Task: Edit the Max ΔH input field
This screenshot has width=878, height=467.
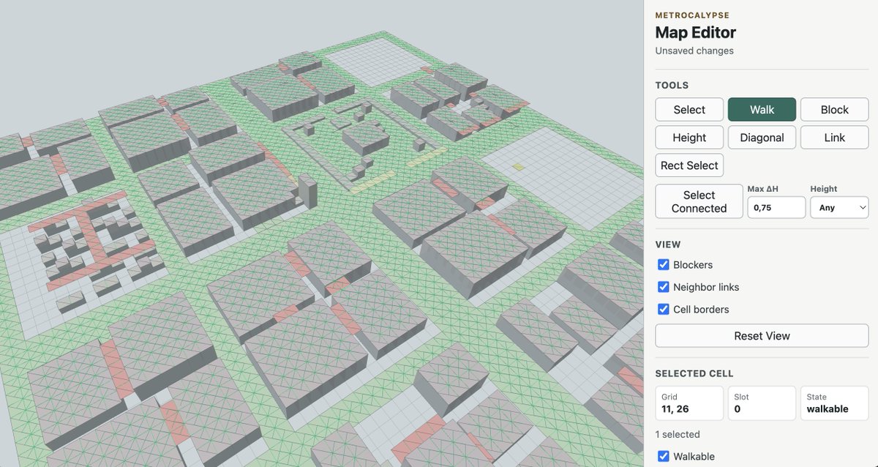Action: [776, 208]
